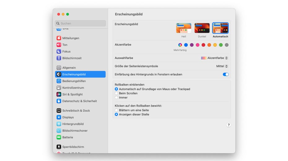Screen dimensions: 288x161
Task: Pick the green accent color swatch
Action: [221, 45]
